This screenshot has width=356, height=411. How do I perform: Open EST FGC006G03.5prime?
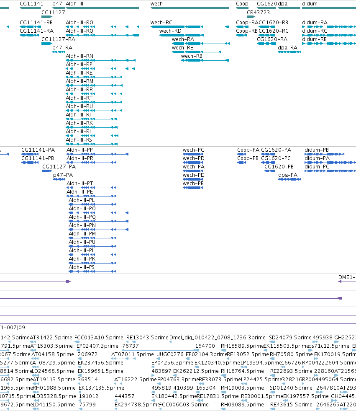tap(184, 405)
